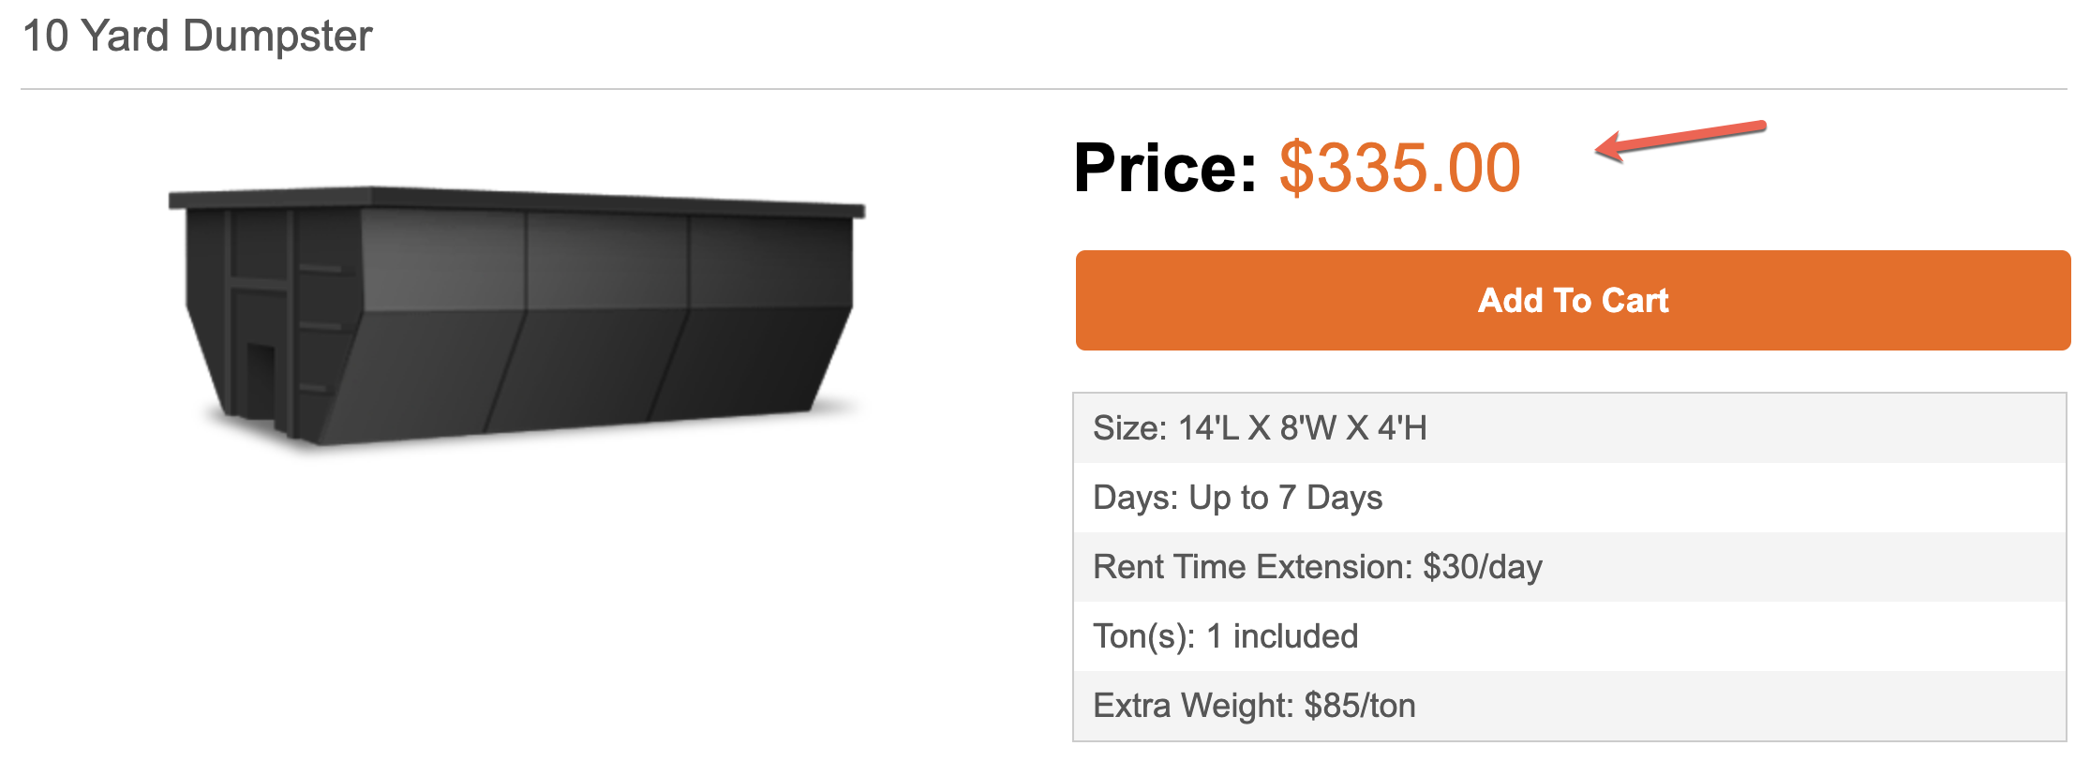This screenshot has width=2090, height=761.
Task: Click the flat top rim of the dumpster
Action: [x=515, y=200]
